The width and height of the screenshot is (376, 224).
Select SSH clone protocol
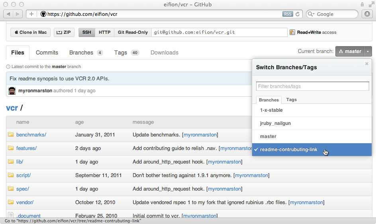pos(87,32)
